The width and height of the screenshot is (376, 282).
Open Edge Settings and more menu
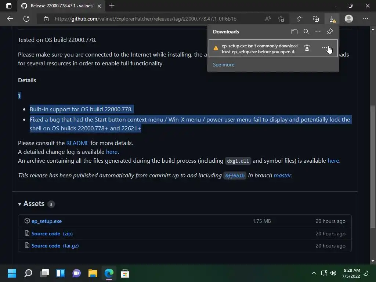pyautogui.click(x=365, y=19)
